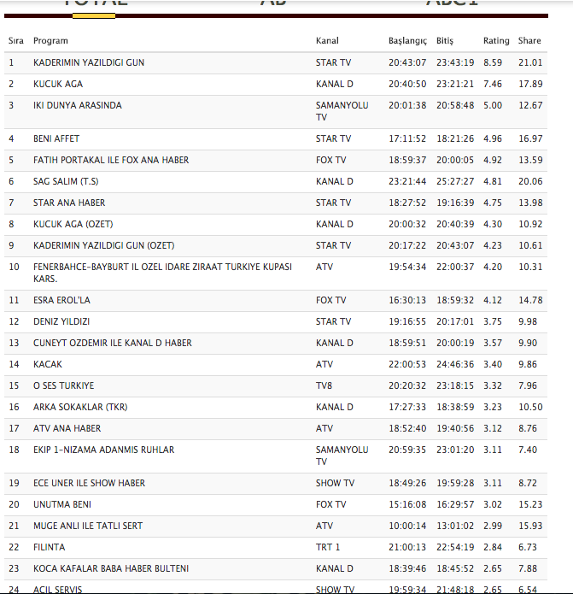
Task: Select ECE UNER ILE SHOW HABER
Action: click(89, 483)
